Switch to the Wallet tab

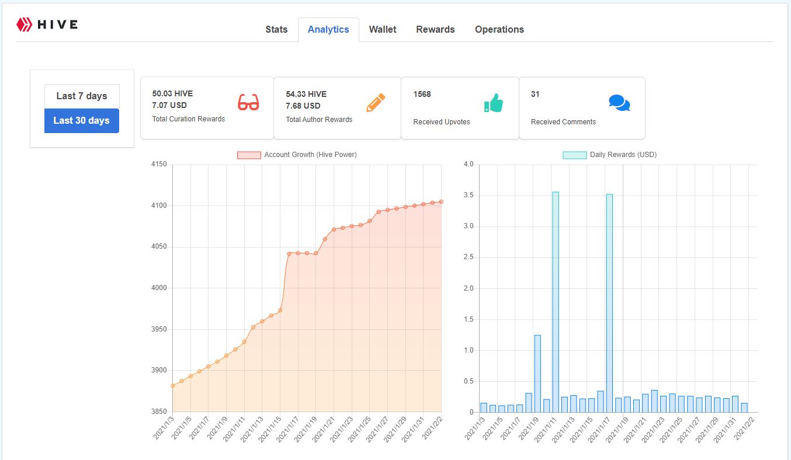(x=383, y=29)
